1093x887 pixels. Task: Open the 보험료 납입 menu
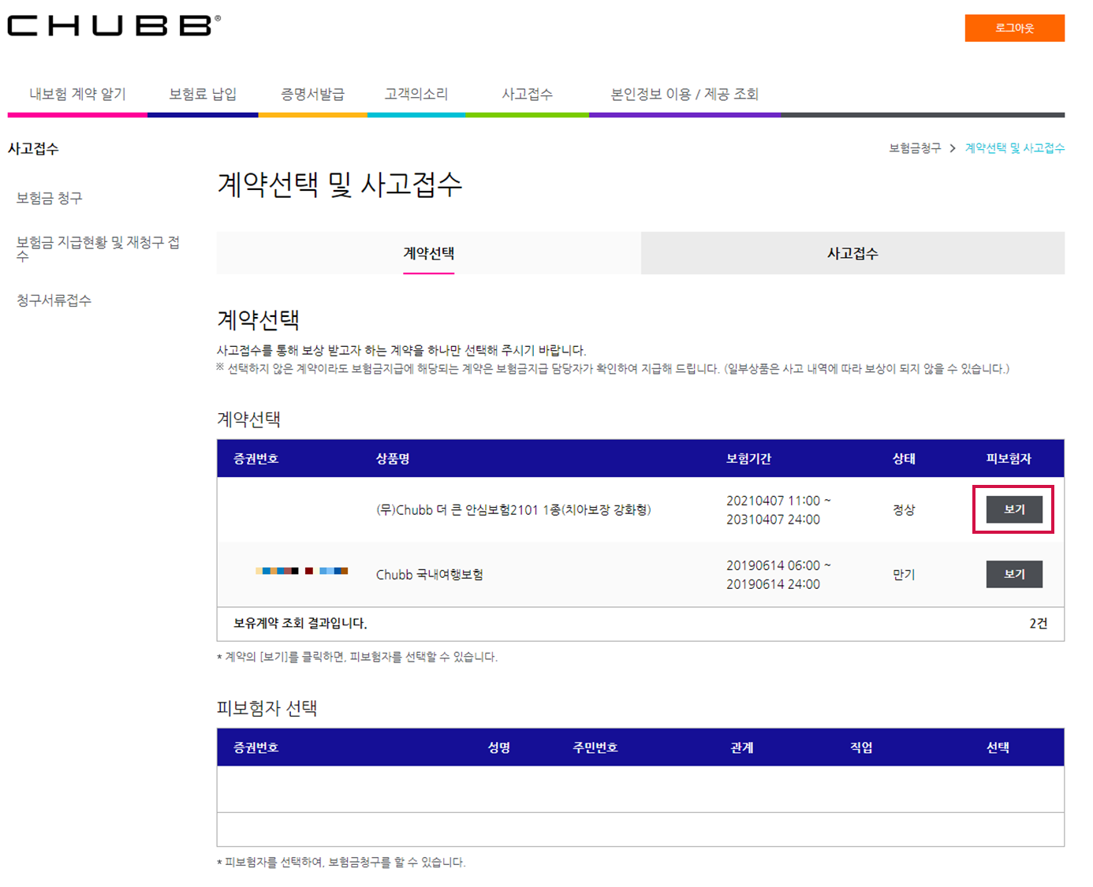coord(203,94)
